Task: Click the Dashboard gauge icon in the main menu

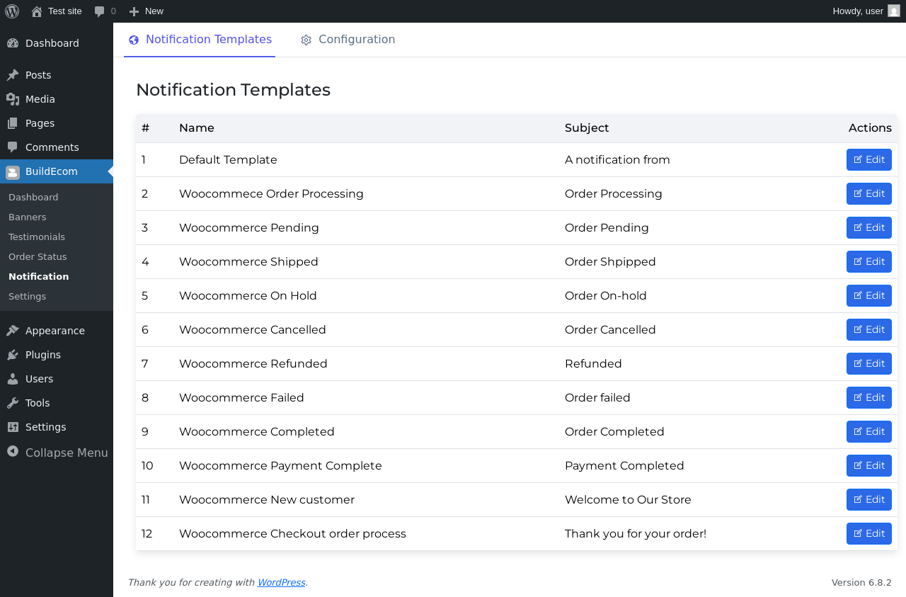Action: pos(13,43)
